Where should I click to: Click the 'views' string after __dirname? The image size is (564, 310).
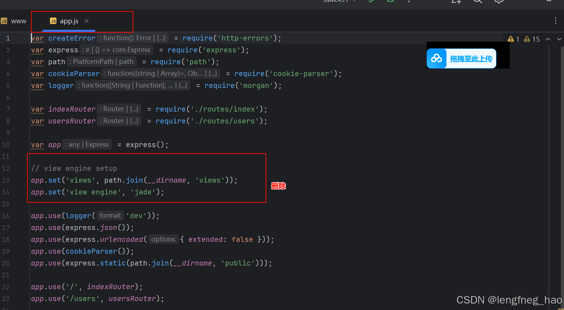coord(210,180)
